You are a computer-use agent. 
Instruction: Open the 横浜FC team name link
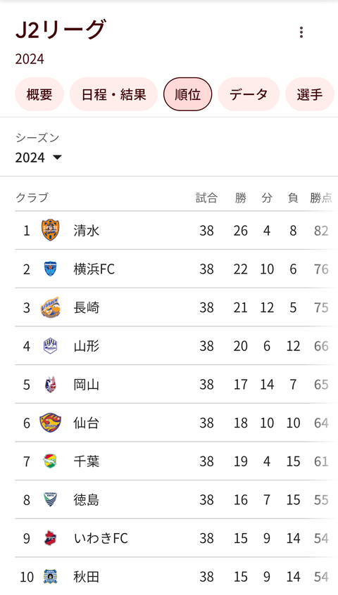94,269
